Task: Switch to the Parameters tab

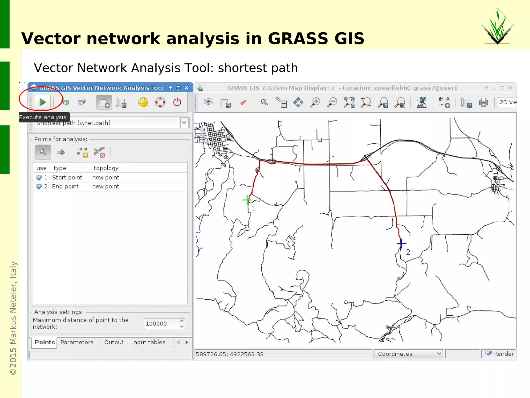Action: (77, 342)
